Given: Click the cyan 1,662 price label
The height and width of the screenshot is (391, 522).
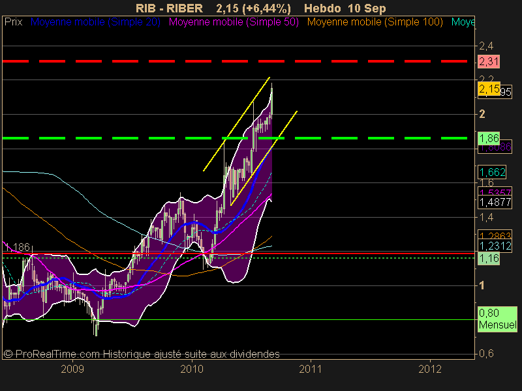Looking at the screenshot, I should point(492,172).
